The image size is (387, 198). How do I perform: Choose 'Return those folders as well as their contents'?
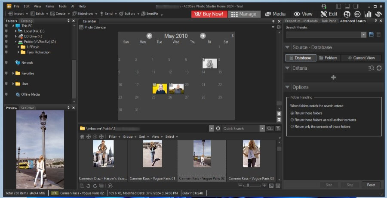[293, 120]
